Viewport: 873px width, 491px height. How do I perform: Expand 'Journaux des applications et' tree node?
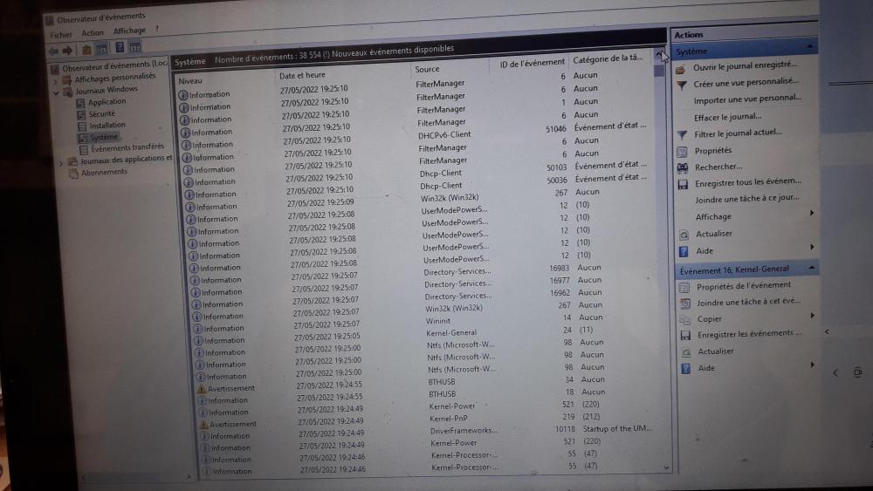(x=61, y=163)
